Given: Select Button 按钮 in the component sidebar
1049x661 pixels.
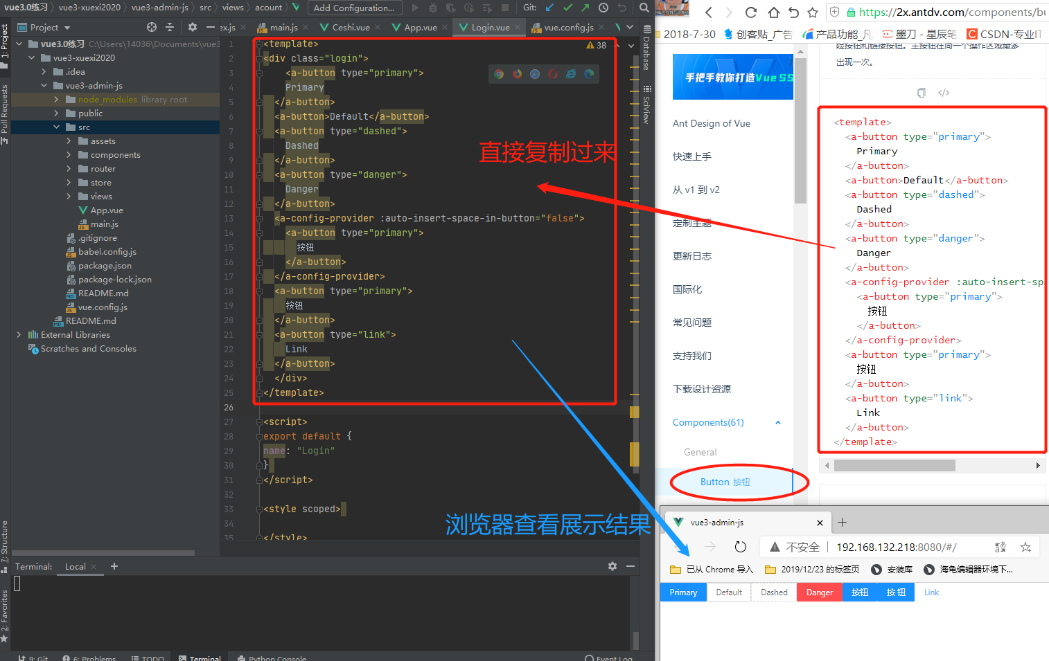Looking at the screenshot, I should 725,482.
